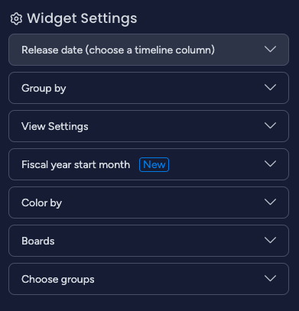Expand Release date chevron arrow
Screen dimensions: 299x311
click(270, 49)
